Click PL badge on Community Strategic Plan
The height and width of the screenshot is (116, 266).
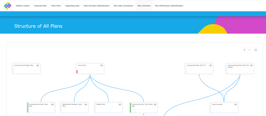(38, 65)
